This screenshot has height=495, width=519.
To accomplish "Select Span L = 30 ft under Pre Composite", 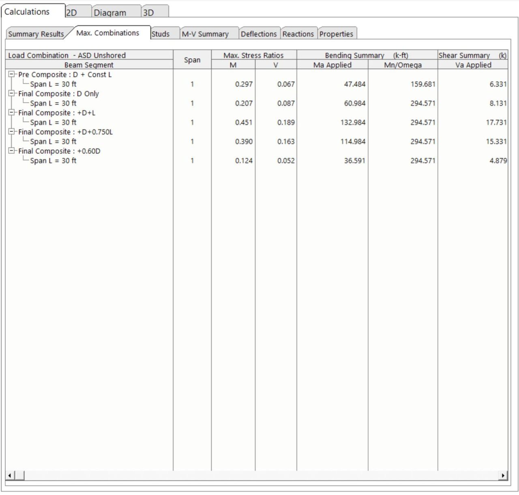I will pyautogui.click(x=53, y=84).
